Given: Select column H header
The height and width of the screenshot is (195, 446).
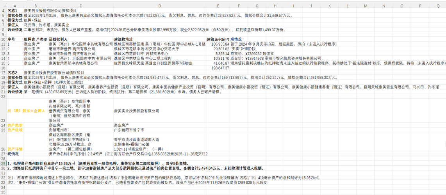Looking at the screenshot, I should pyautogui.click(x=275, y=6).
